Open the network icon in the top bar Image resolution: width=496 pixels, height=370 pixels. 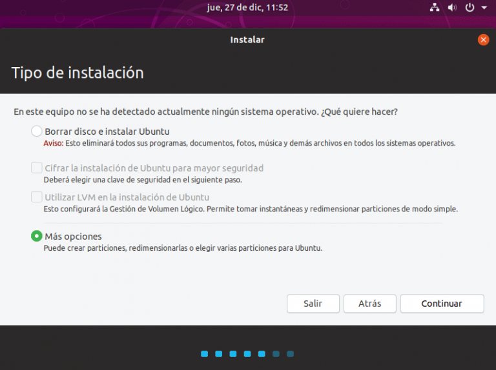click(x=435, y=7)
